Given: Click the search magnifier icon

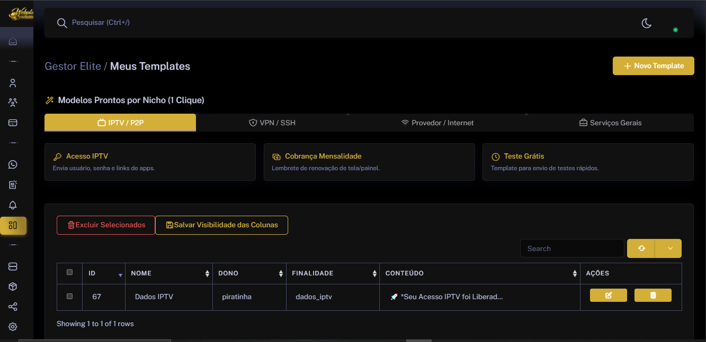Looking at the screenshot, I should tap(62, 23).
